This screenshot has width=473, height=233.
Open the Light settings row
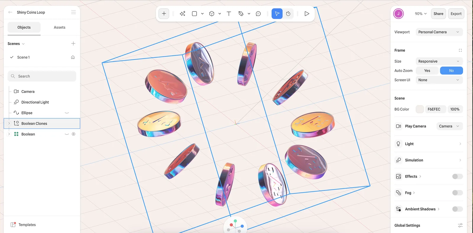428,144
